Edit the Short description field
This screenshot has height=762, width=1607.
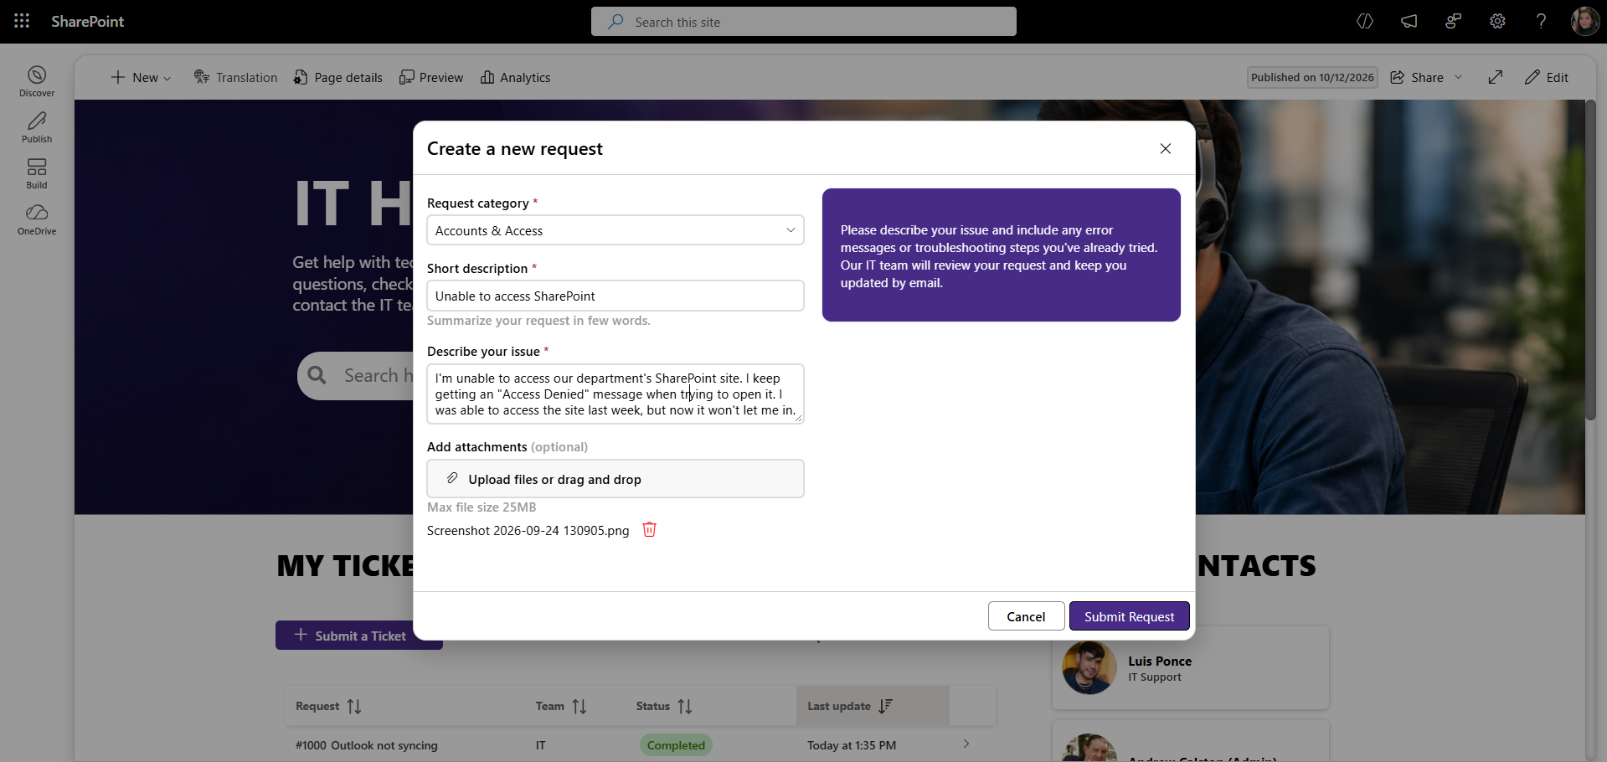click(x=616, y=296)
